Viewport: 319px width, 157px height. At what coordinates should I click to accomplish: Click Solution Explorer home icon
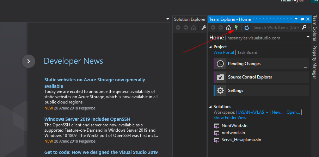pyautogui.click(x=194, y=27)
